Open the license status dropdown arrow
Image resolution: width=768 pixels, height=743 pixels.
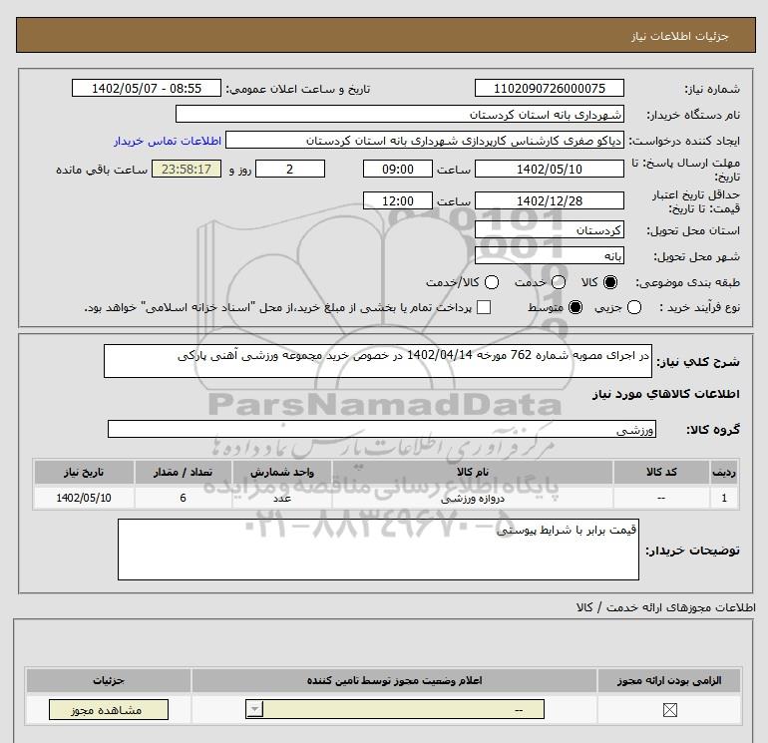pos(255,709)
